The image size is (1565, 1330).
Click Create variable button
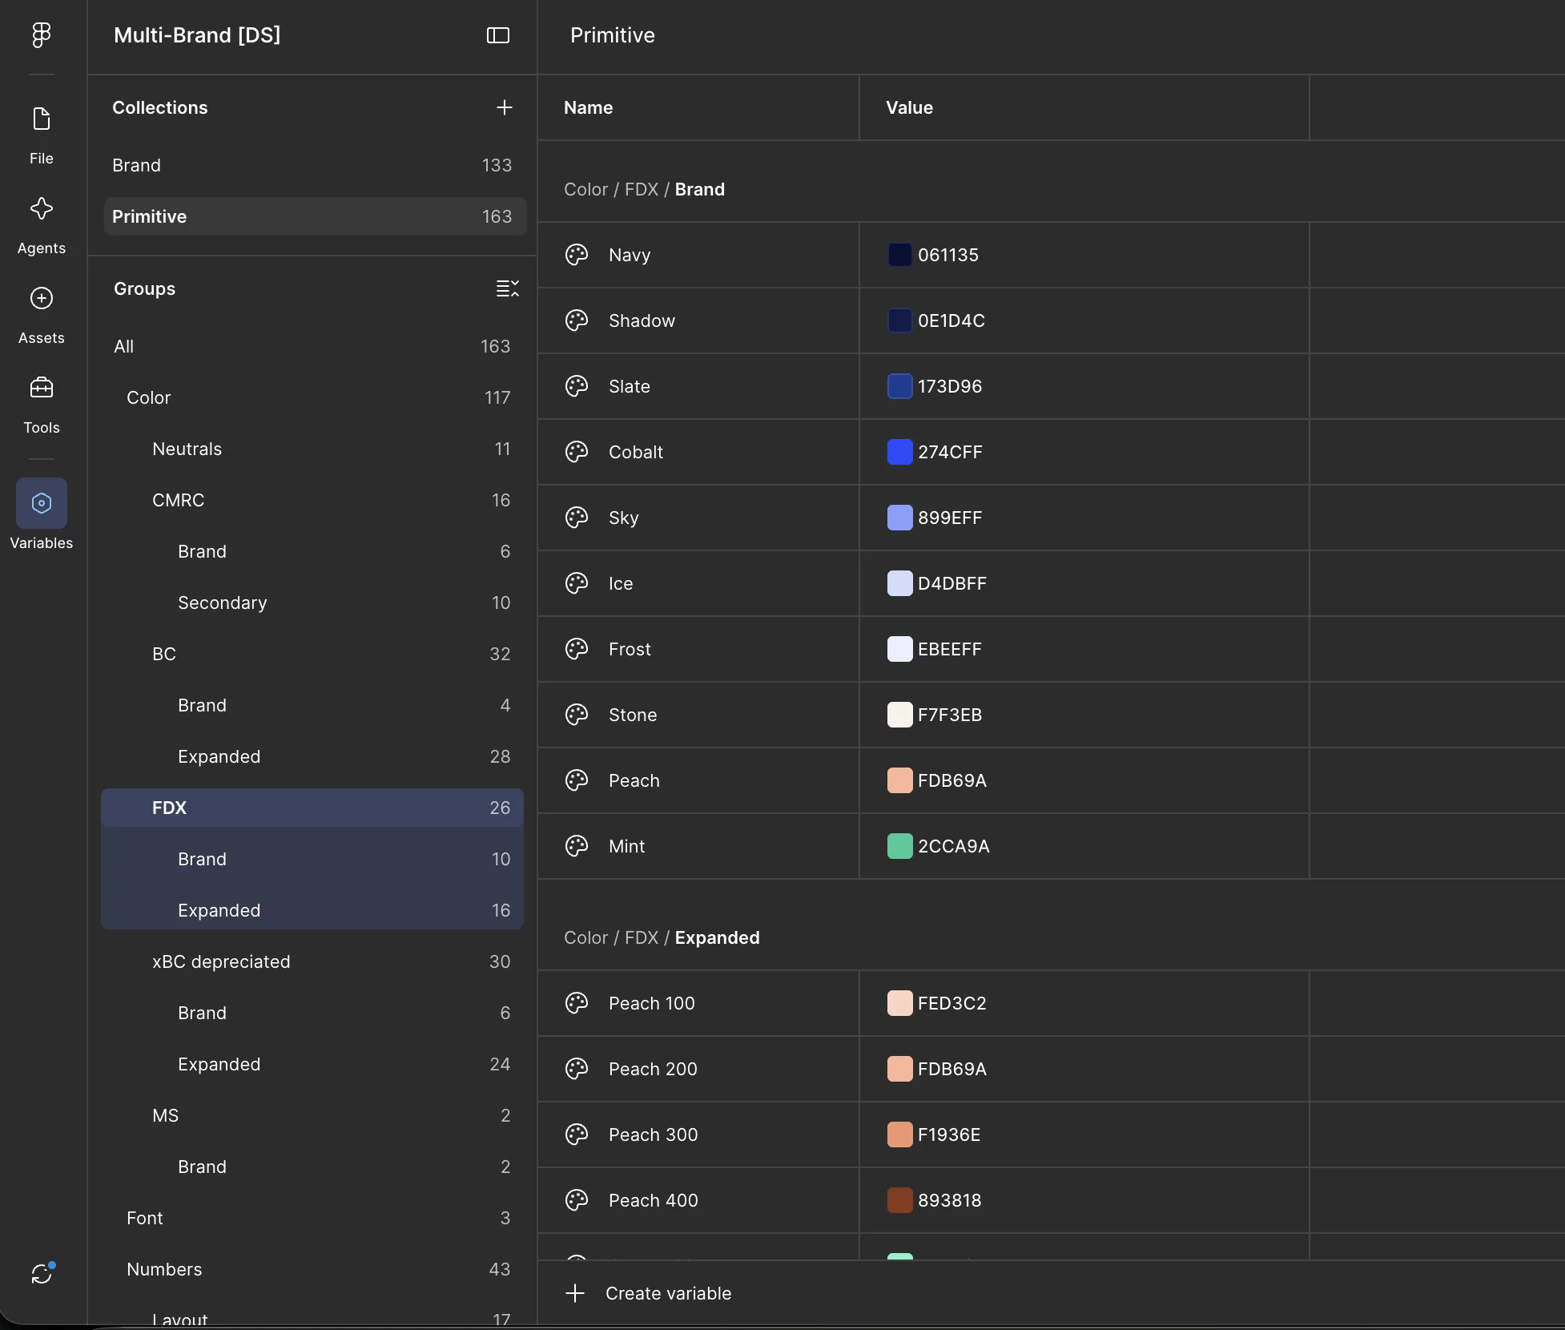point(649,1293)
